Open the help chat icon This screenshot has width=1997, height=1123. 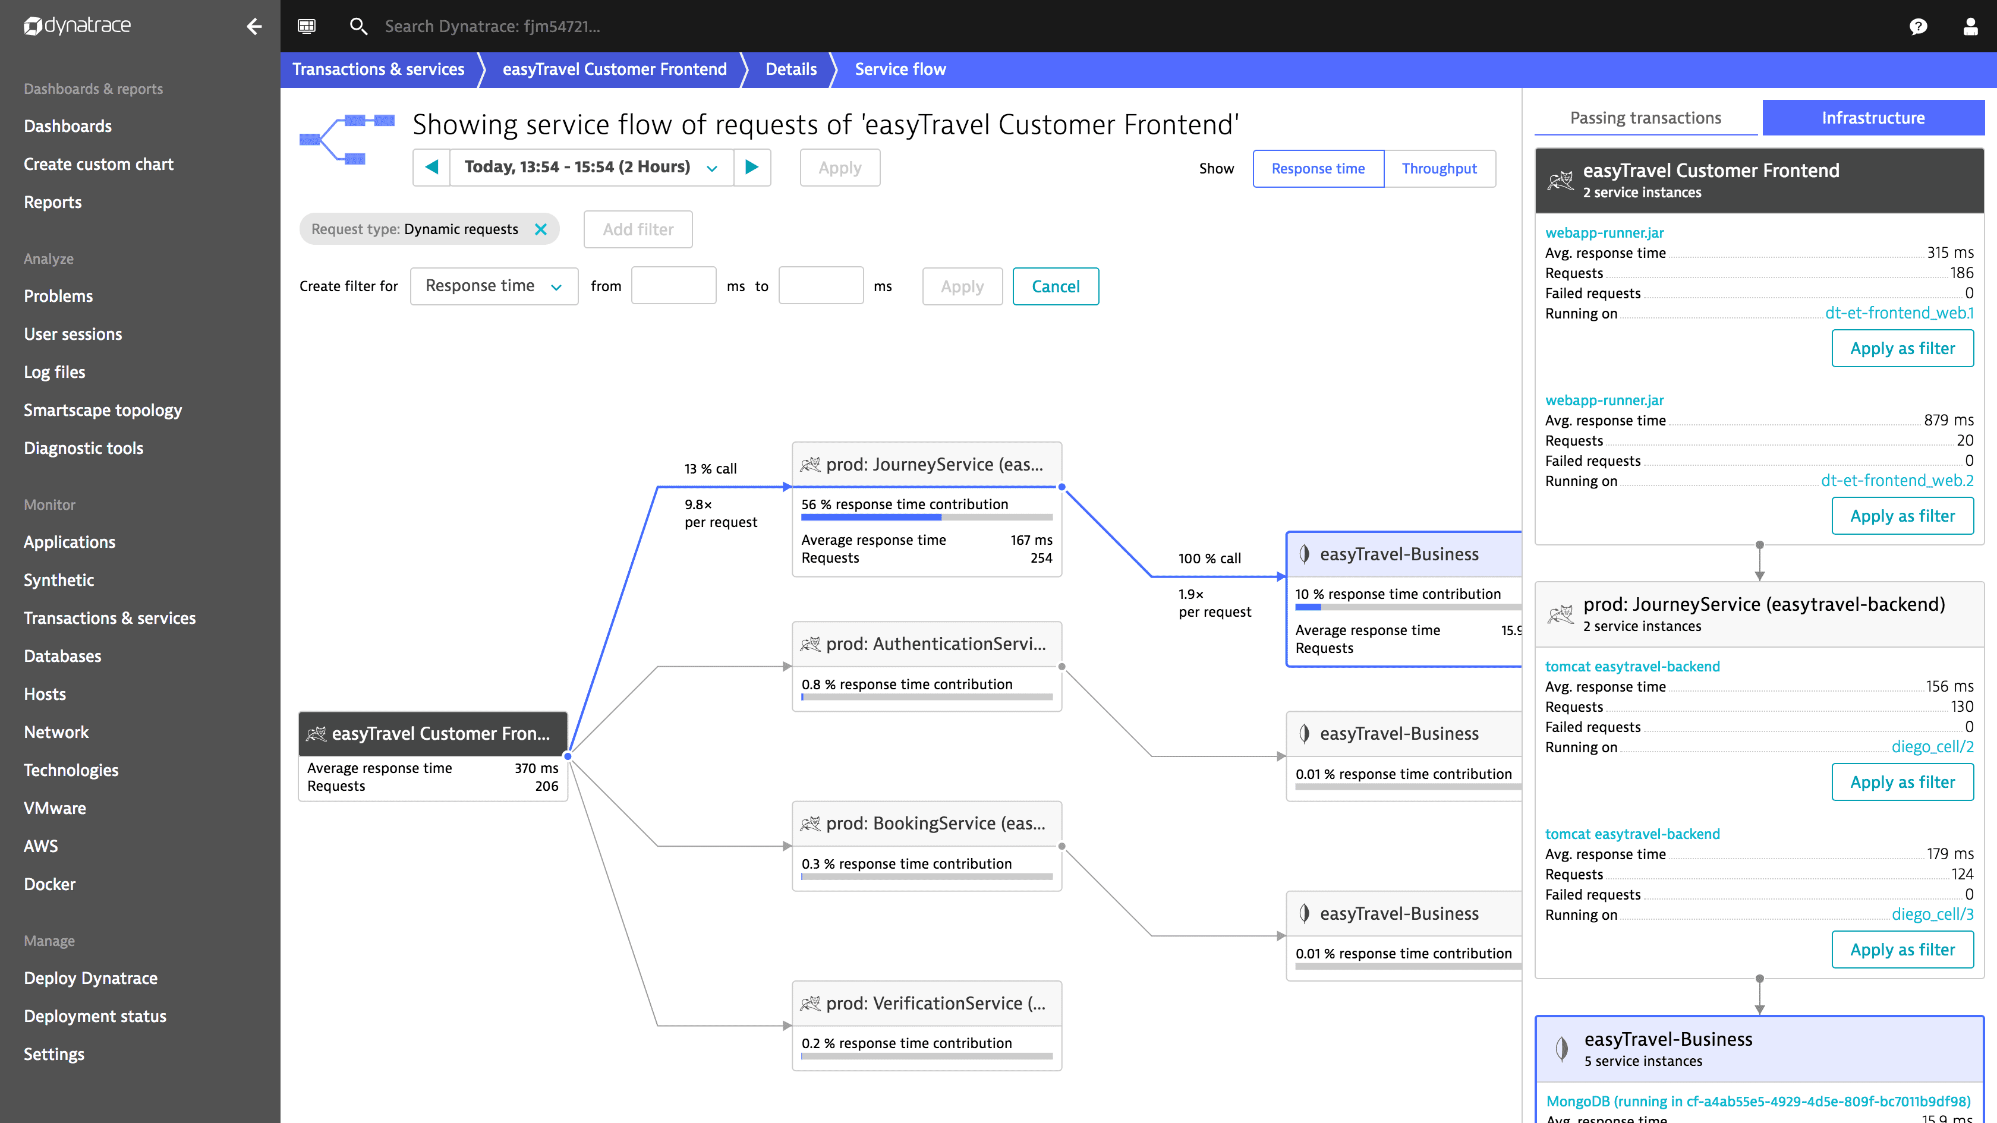[x=1918, y=27]
